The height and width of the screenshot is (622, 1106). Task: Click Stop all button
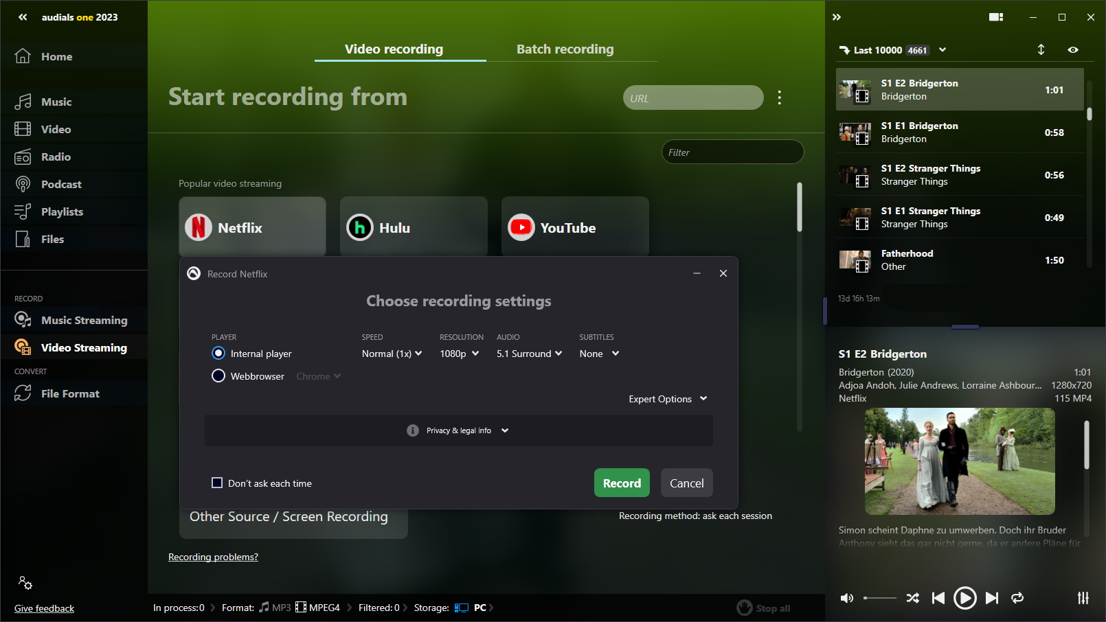[763, 608]
